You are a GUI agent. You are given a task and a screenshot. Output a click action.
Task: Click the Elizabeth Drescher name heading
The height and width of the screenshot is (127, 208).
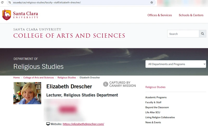coord(69,86)
